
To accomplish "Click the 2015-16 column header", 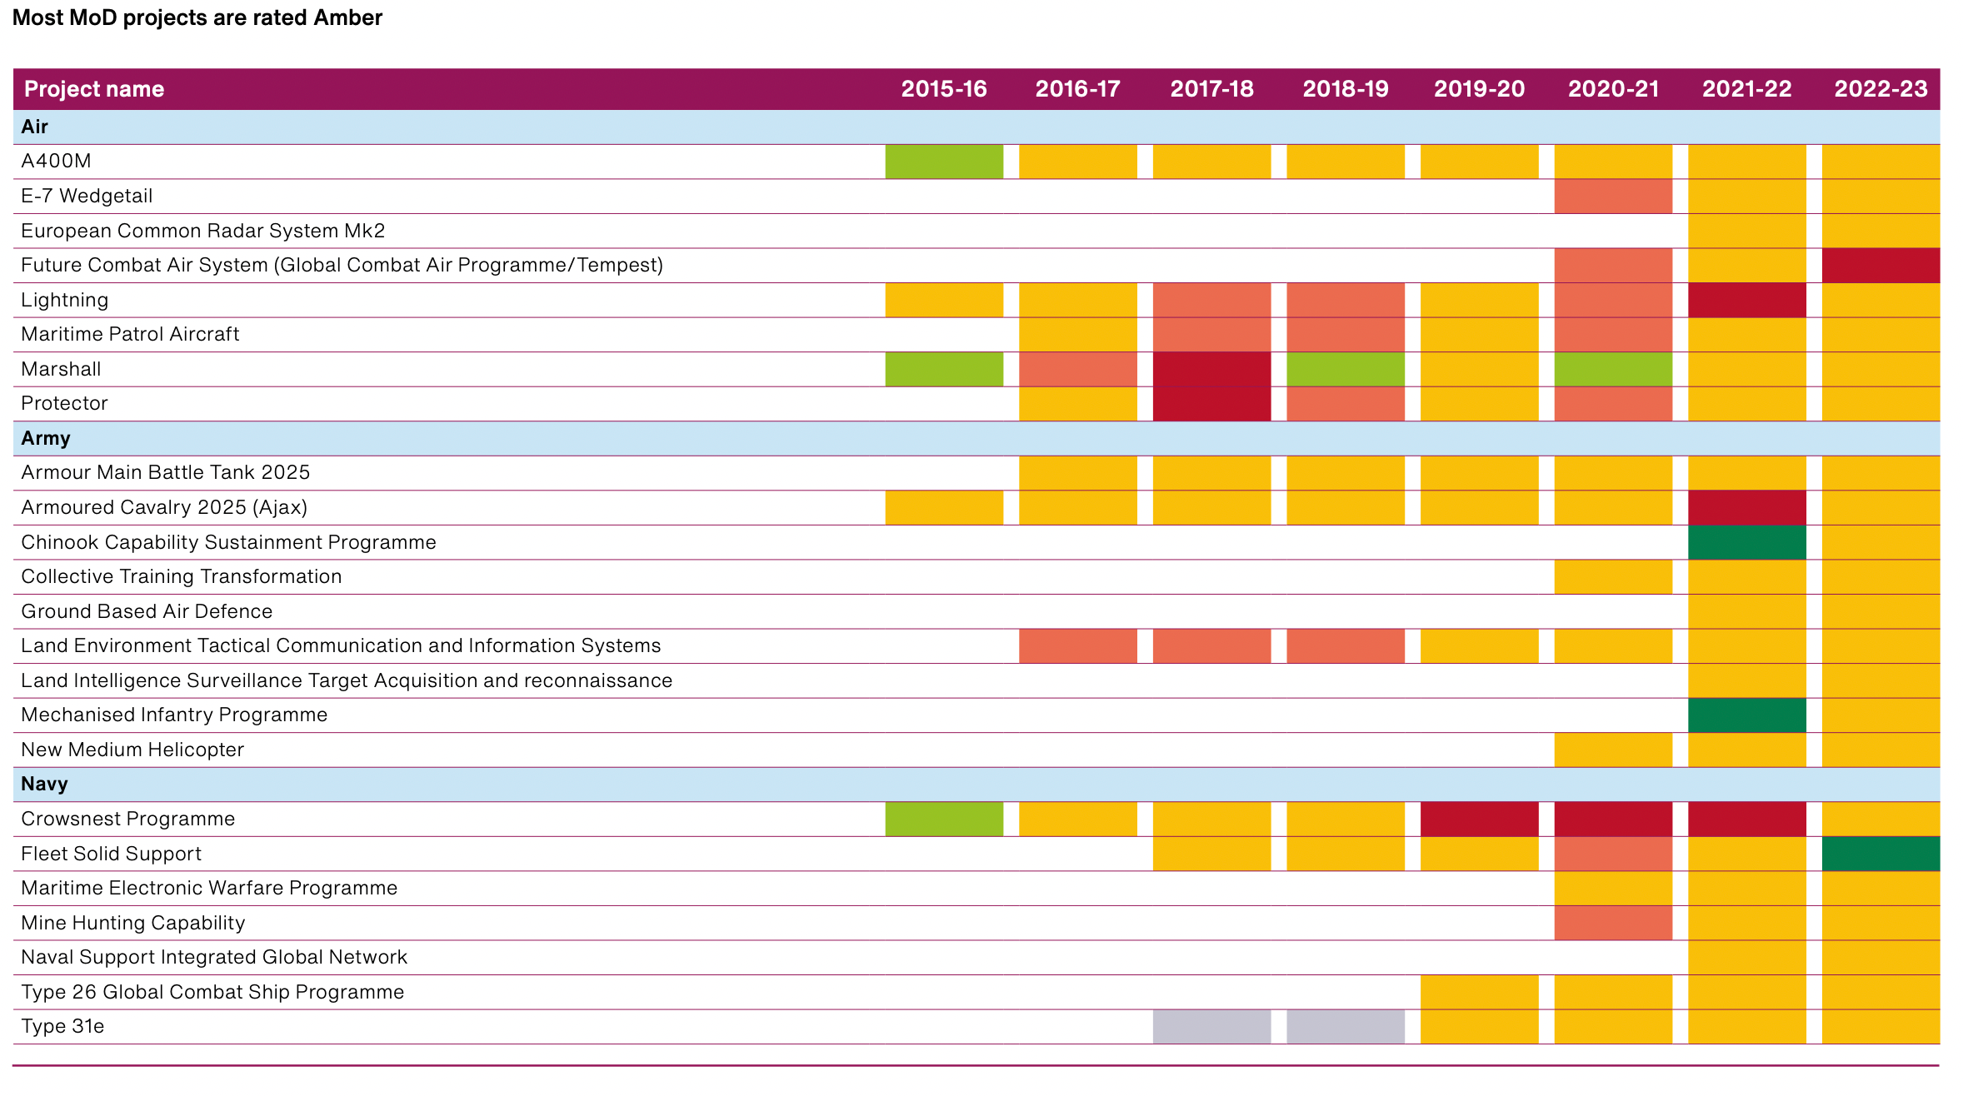I will point(943,89).
